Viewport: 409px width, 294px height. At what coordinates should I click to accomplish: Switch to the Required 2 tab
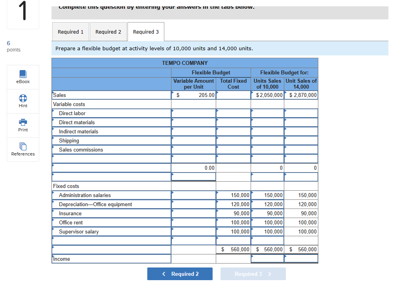(x=108, y=32)
